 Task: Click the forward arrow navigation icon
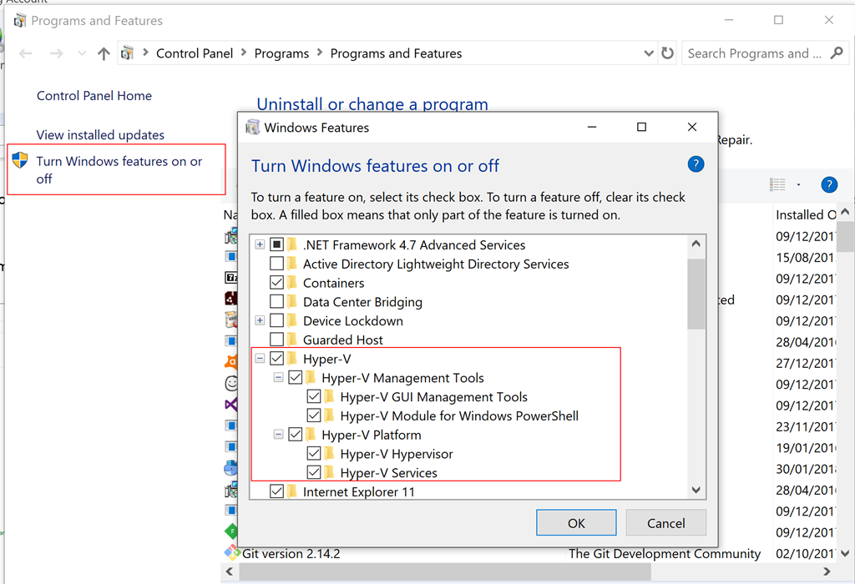point(56,53)
